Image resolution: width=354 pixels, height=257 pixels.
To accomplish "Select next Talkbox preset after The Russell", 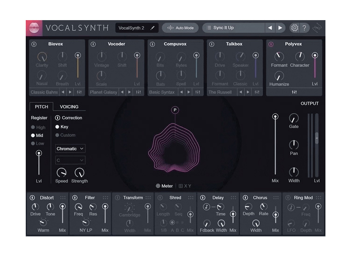I will [248, 92].
